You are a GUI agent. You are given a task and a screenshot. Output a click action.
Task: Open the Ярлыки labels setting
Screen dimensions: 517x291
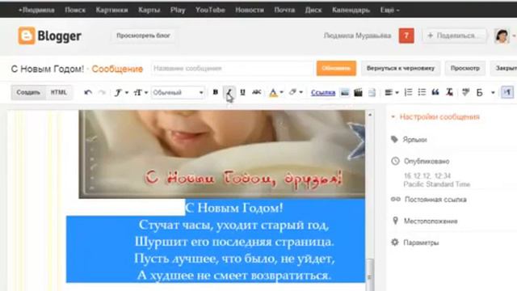click(414, 140)
